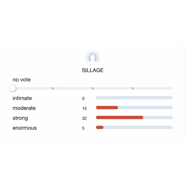Click the white slider handle at no vote
The height and width of the screenshot is (186, 186).
[x=13, y=88]
